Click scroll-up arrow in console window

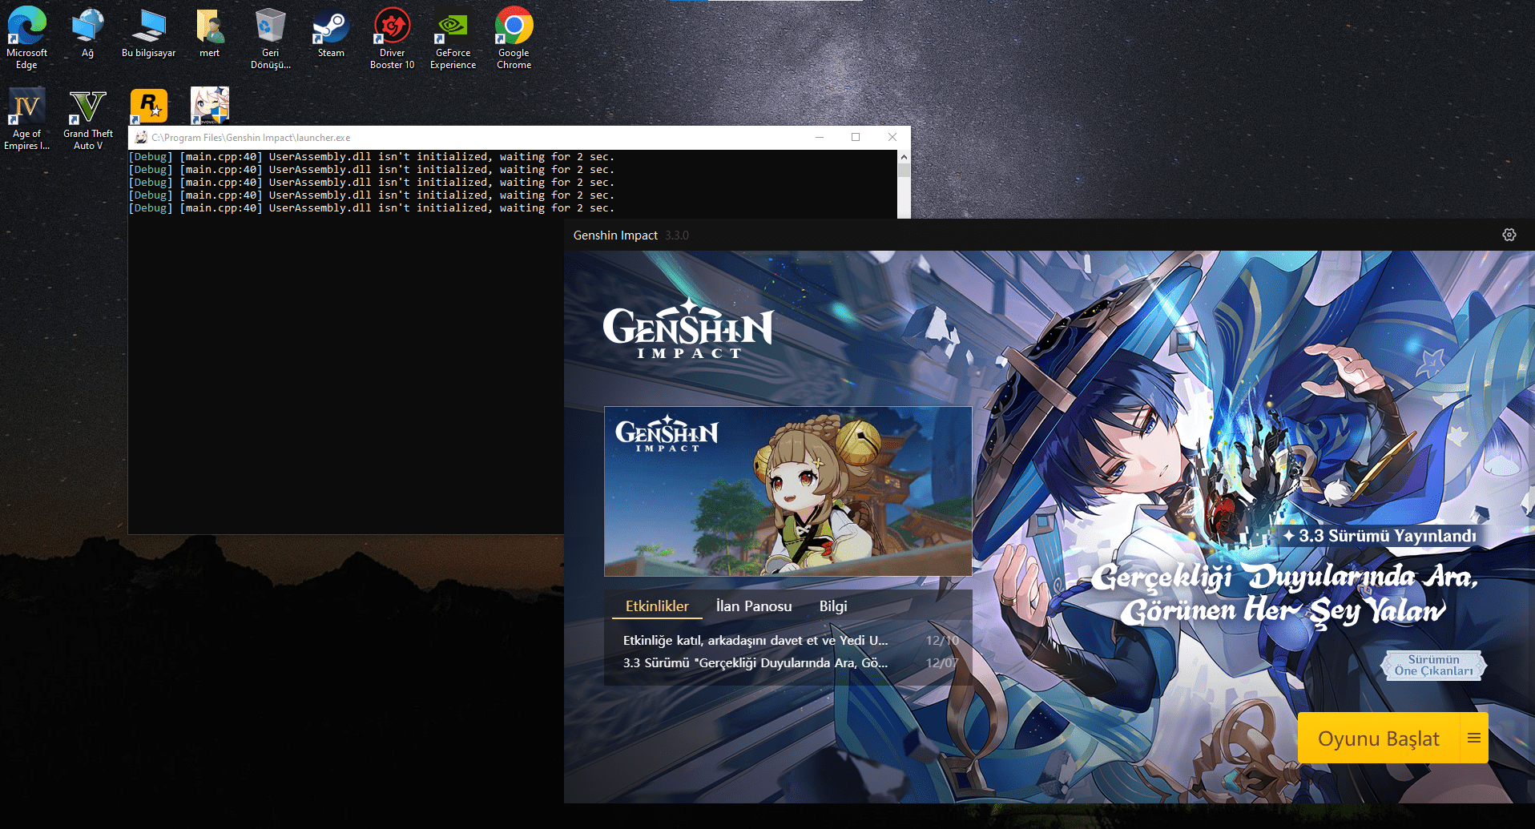[x=904, y=157]
